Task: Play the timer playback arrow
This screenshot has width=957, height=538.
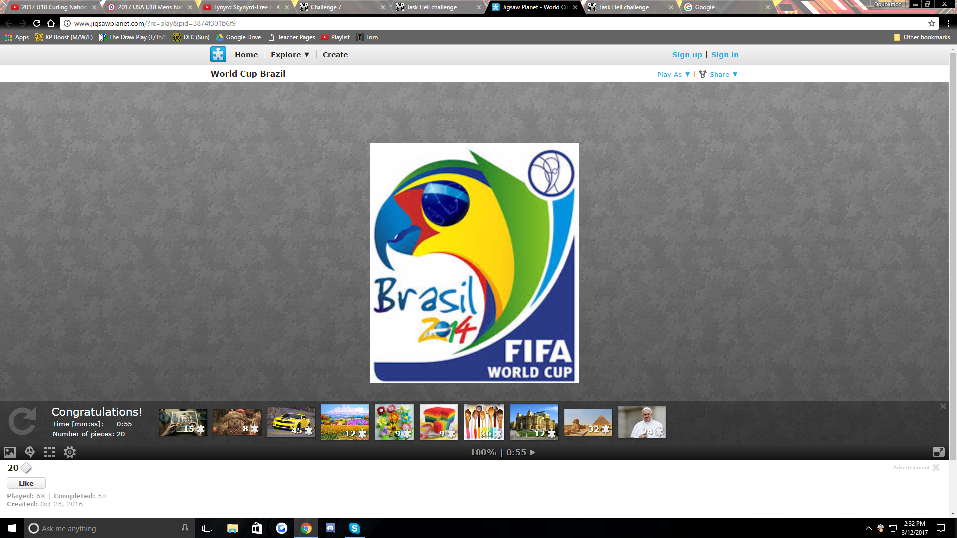Action: [533, 452]
